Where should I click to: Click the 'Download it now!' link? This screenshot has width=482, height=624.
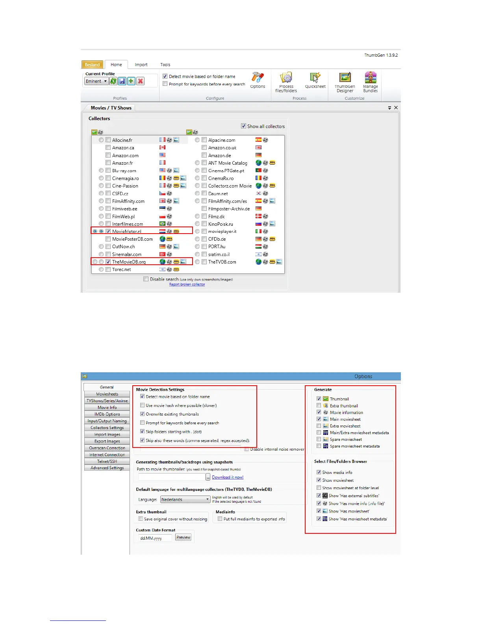pyautogui.click(x=228, y=477)
